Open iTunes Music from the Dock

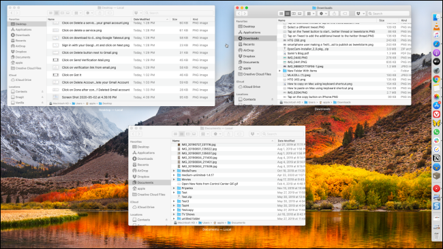click(x=436, y=35)
